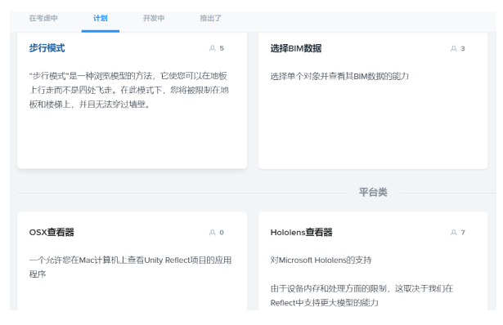Click vote count 7 on Hololens查看器
503x325 pixels.
click(x=463, y=233)
